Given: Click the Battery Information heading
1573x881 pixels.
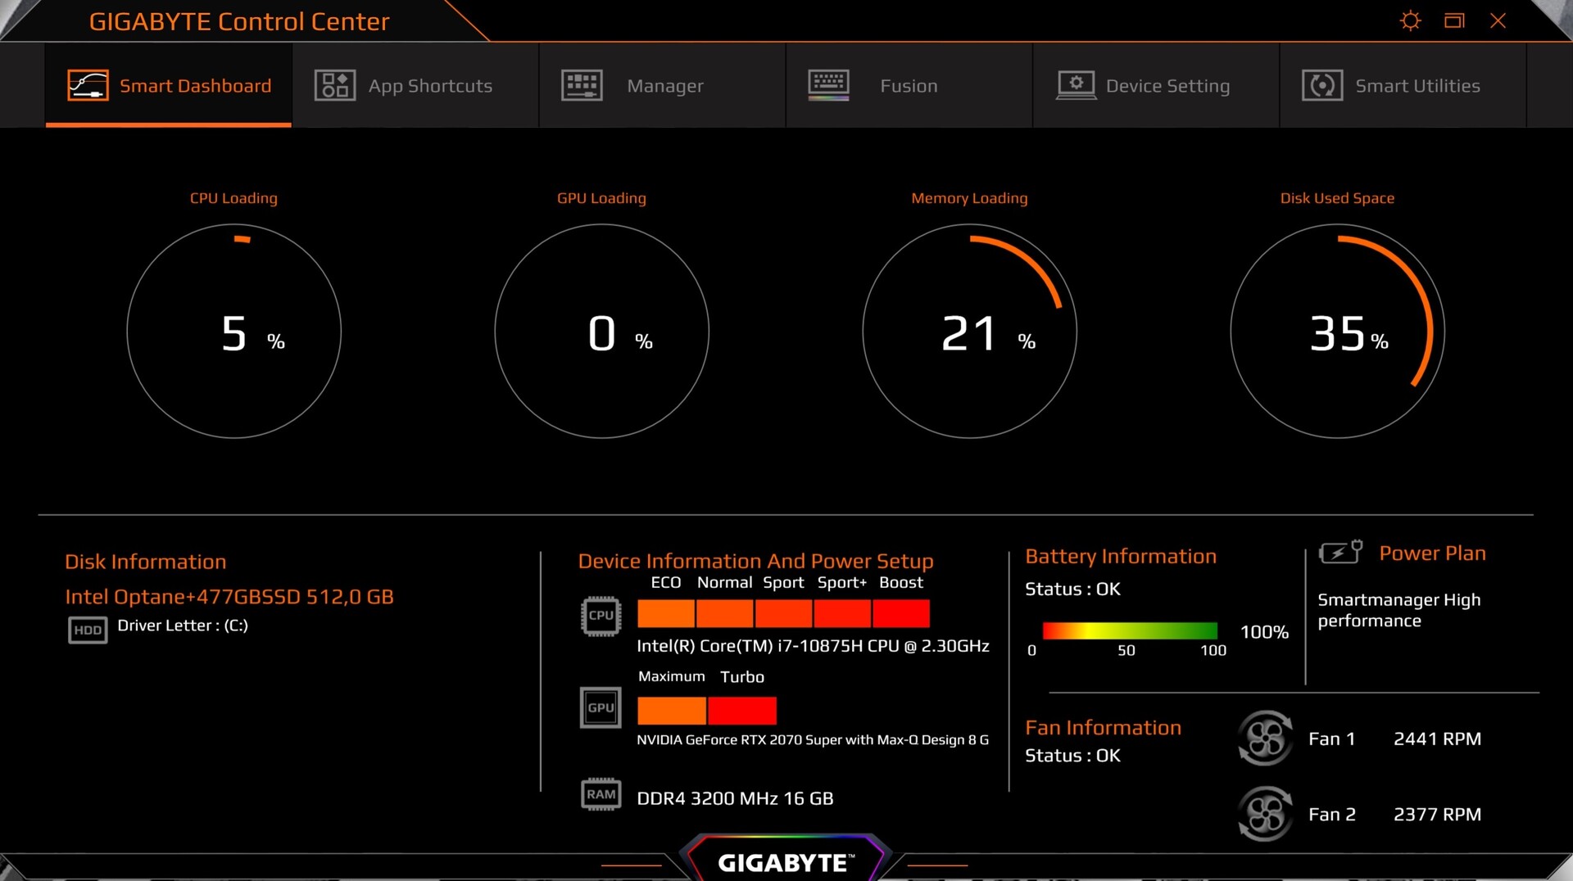Looking at the screenshot, I should [x=1121, y=557].
